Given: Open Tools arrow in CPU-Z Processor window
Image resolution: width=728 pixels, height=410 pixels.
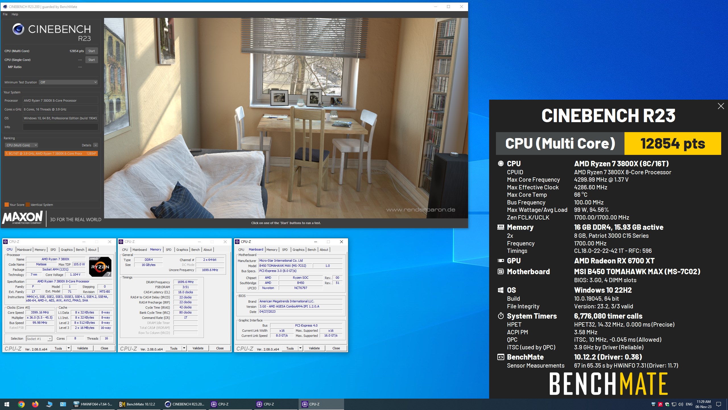Looking at the screenshot, I should point(69,348).
